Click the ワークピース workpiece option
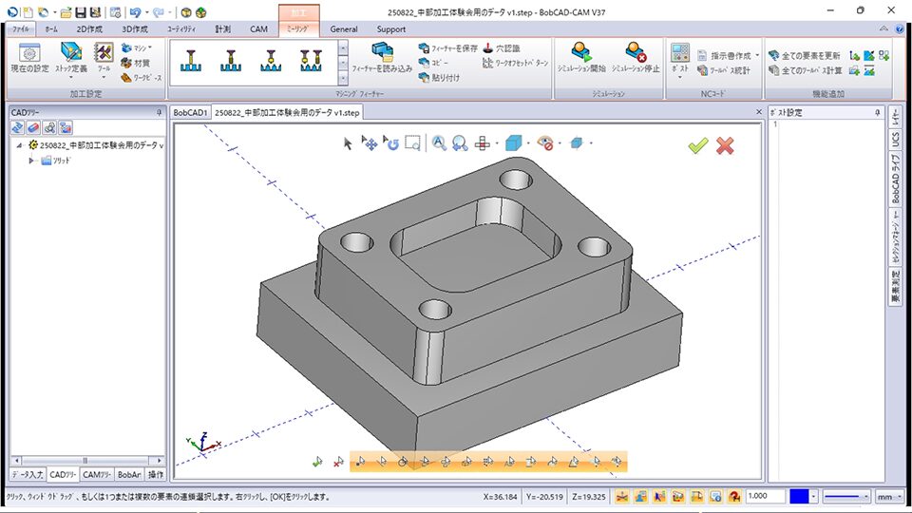The image size is (912, 513). coord(142,77)
